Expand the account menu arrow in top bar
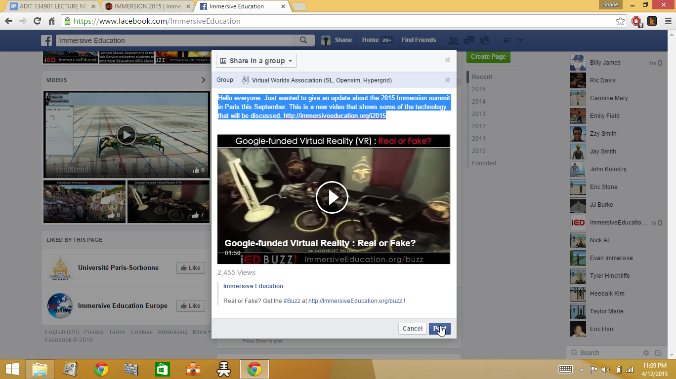 pyautogui.click(x=520, y=40)
